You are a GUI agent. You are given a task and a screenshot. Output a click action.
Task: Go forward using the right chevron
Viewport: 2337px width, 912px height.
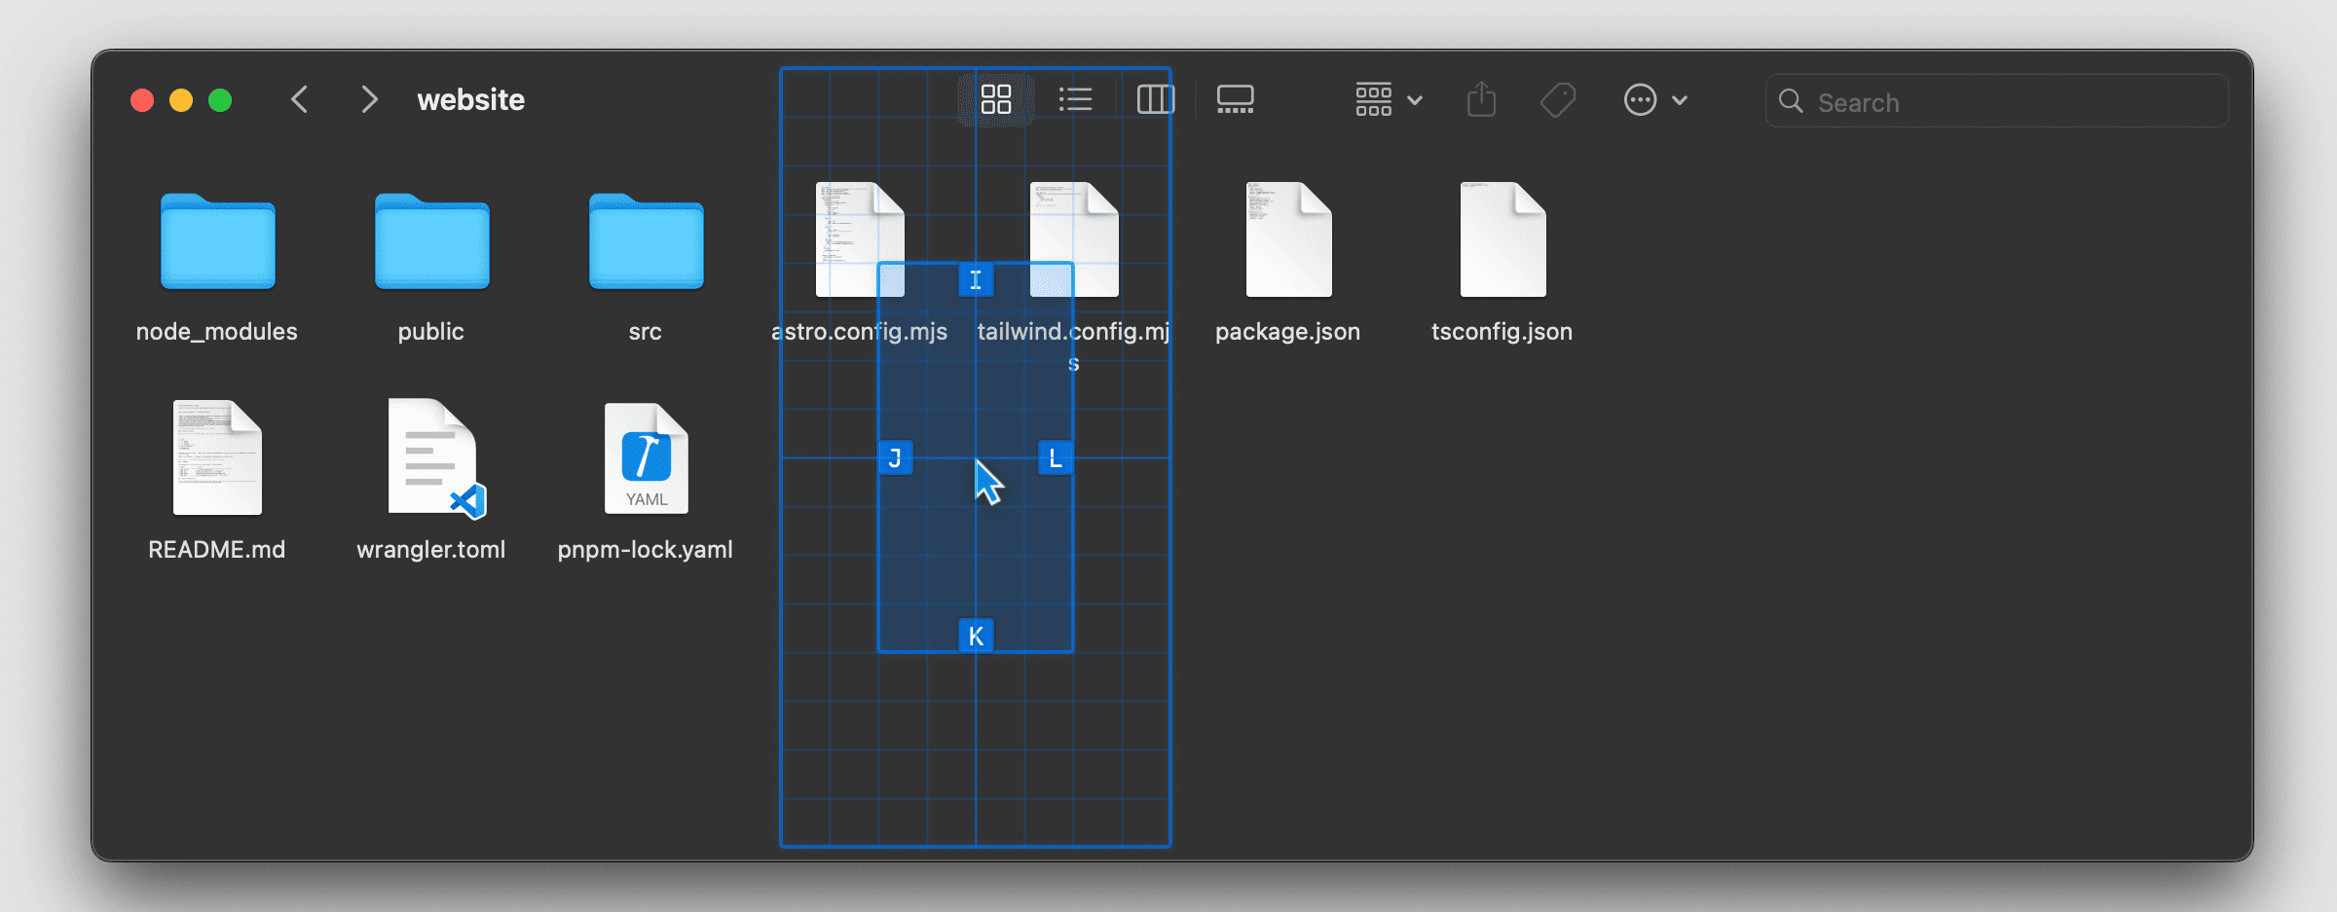(x=369, y=99)
